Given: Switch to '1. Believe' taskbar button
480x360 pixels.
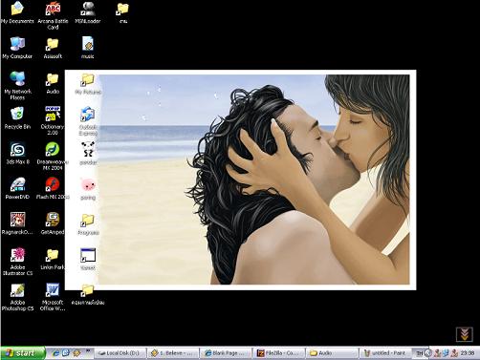Looking at the screenshot, I should 173,353.
